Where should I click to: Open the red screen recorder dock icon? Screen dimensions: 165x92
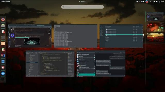(3, 67)
